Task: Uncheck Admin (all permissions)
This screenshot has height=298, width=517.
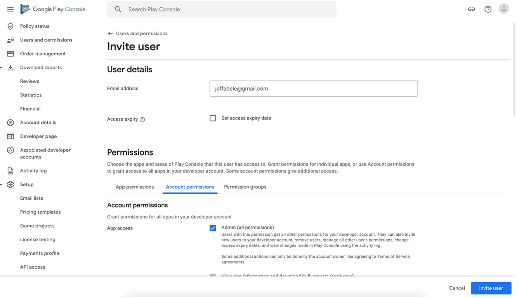Action: 213,228
